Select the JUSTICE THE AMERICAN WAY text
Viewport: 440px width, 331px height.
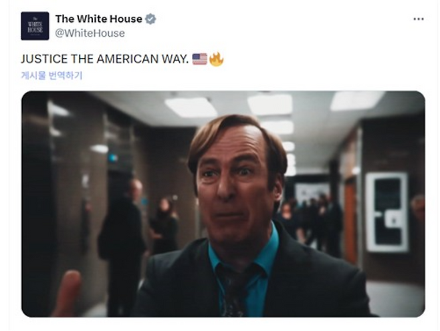[x=105, y=59]
